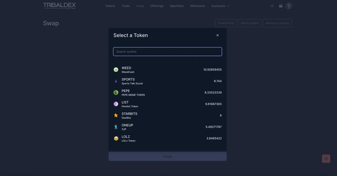Open the user profile avatar

click(x=289, y=6)
